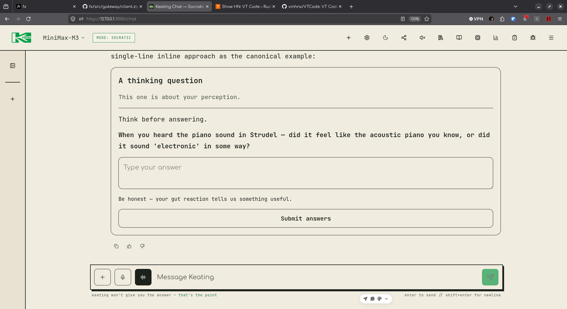
Task: Click the that's the point text
Action: 198,295
